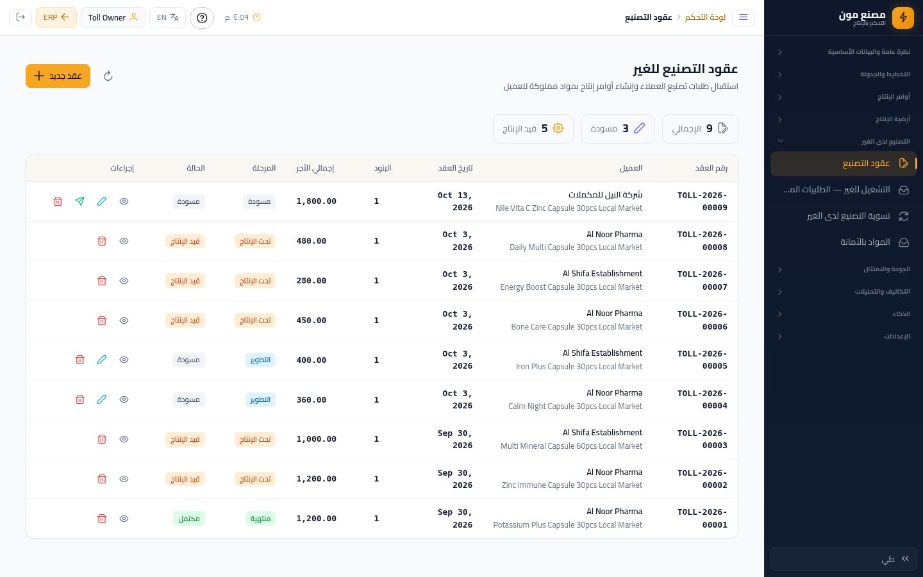Screen dimensions: 923x577
Task: Switch back to ERP button
Action: tap(56, 17)
